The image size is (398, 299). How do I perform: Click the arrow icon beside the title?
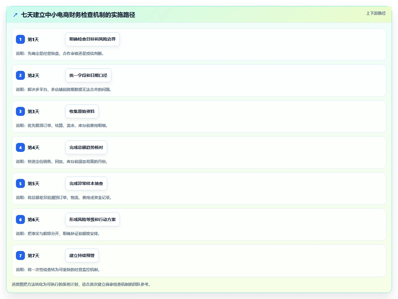click(15, 15)
